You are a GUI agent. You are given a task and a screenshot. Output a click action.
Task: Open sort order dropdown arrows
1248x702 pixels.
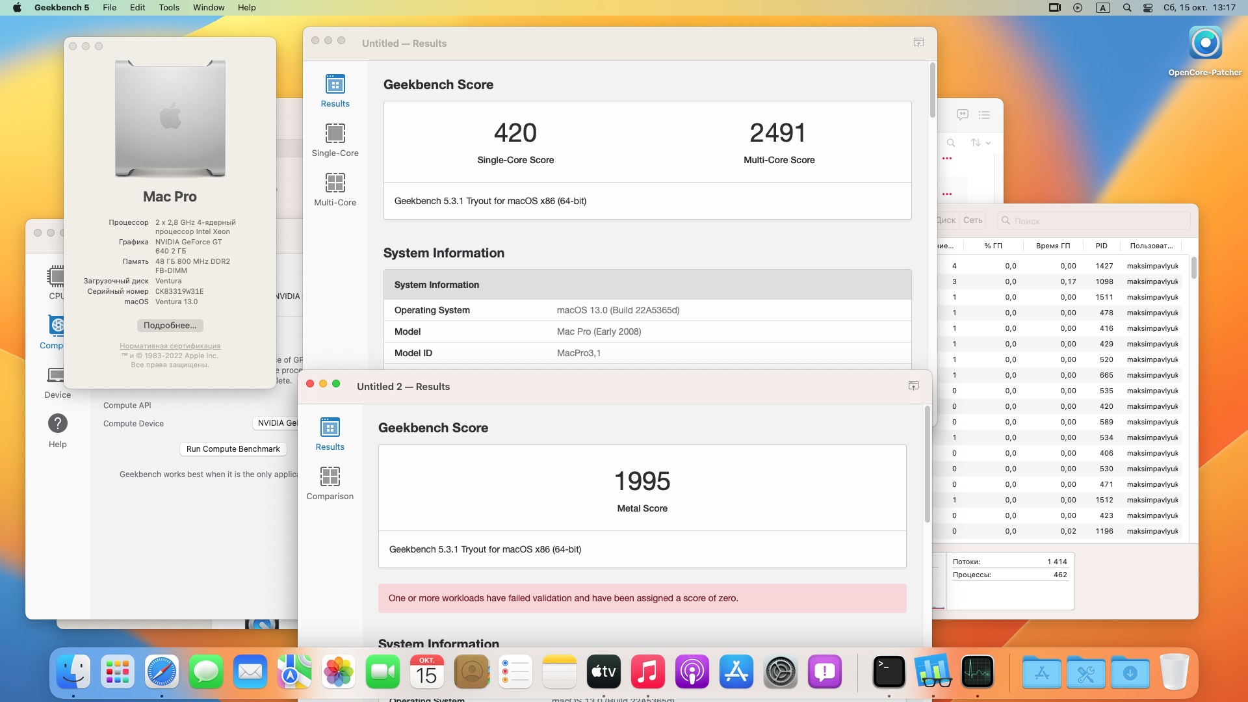pos(980,142)
